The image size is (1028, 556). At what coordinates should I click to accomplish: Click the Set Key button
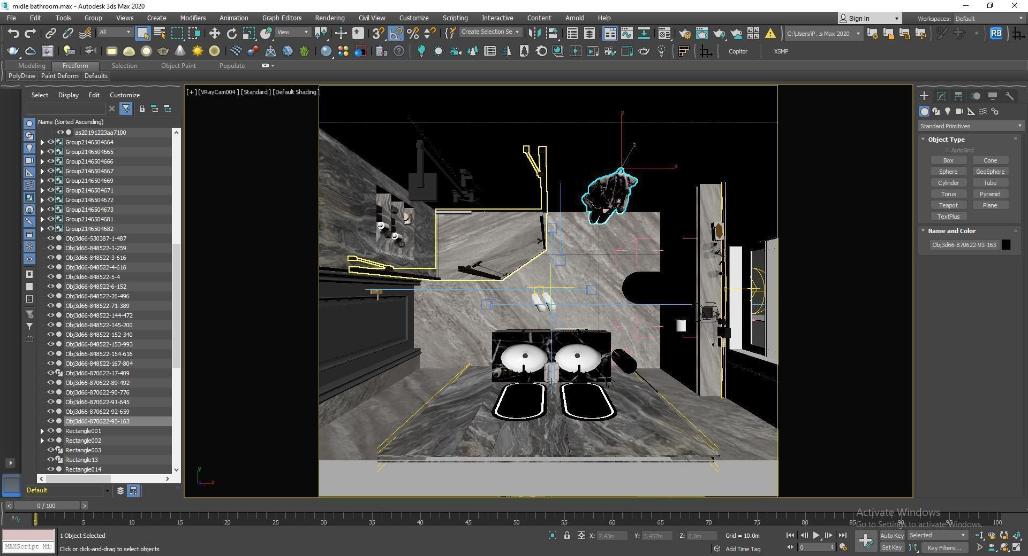coord(891,547)
